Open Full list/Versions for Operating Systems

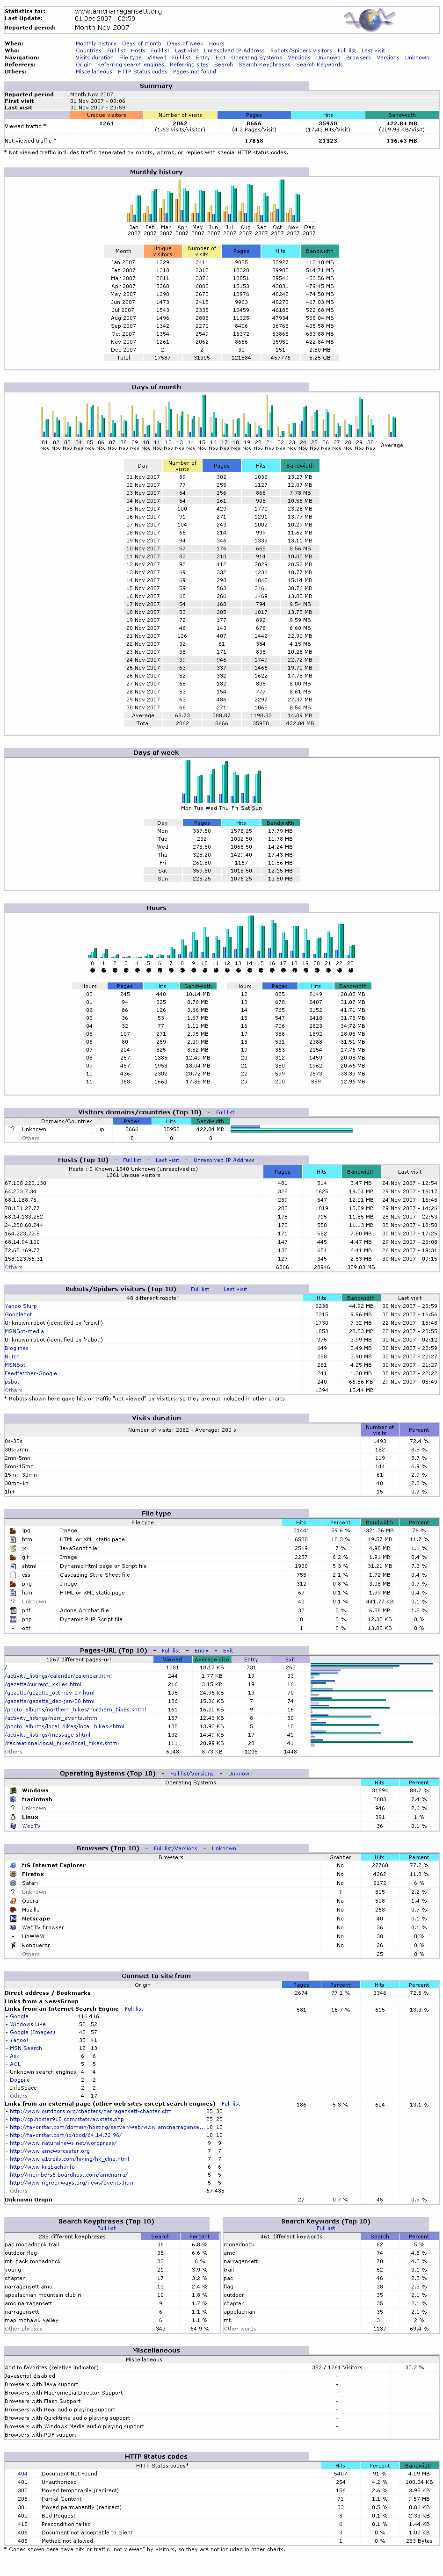pos(191,1773)
